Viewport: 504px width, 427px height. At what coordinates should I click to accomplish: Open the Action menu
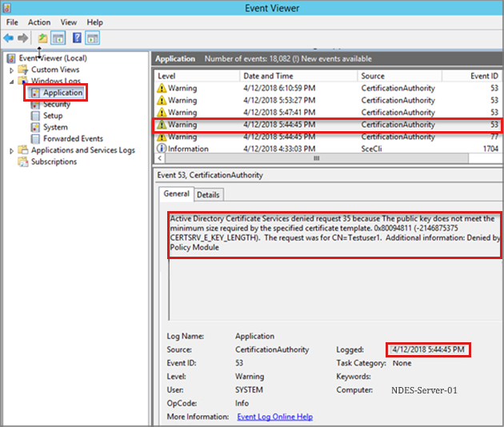[x=39, y=22]
